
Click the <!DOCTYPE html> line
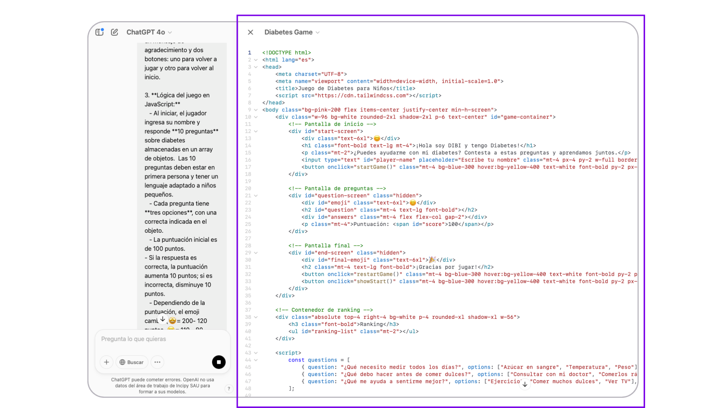click(x=286, y=53)
